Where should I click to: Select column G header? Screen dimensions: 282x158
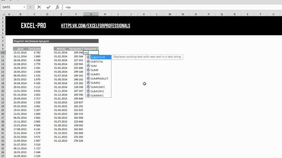pyautogui.click(x=91, y=14)
